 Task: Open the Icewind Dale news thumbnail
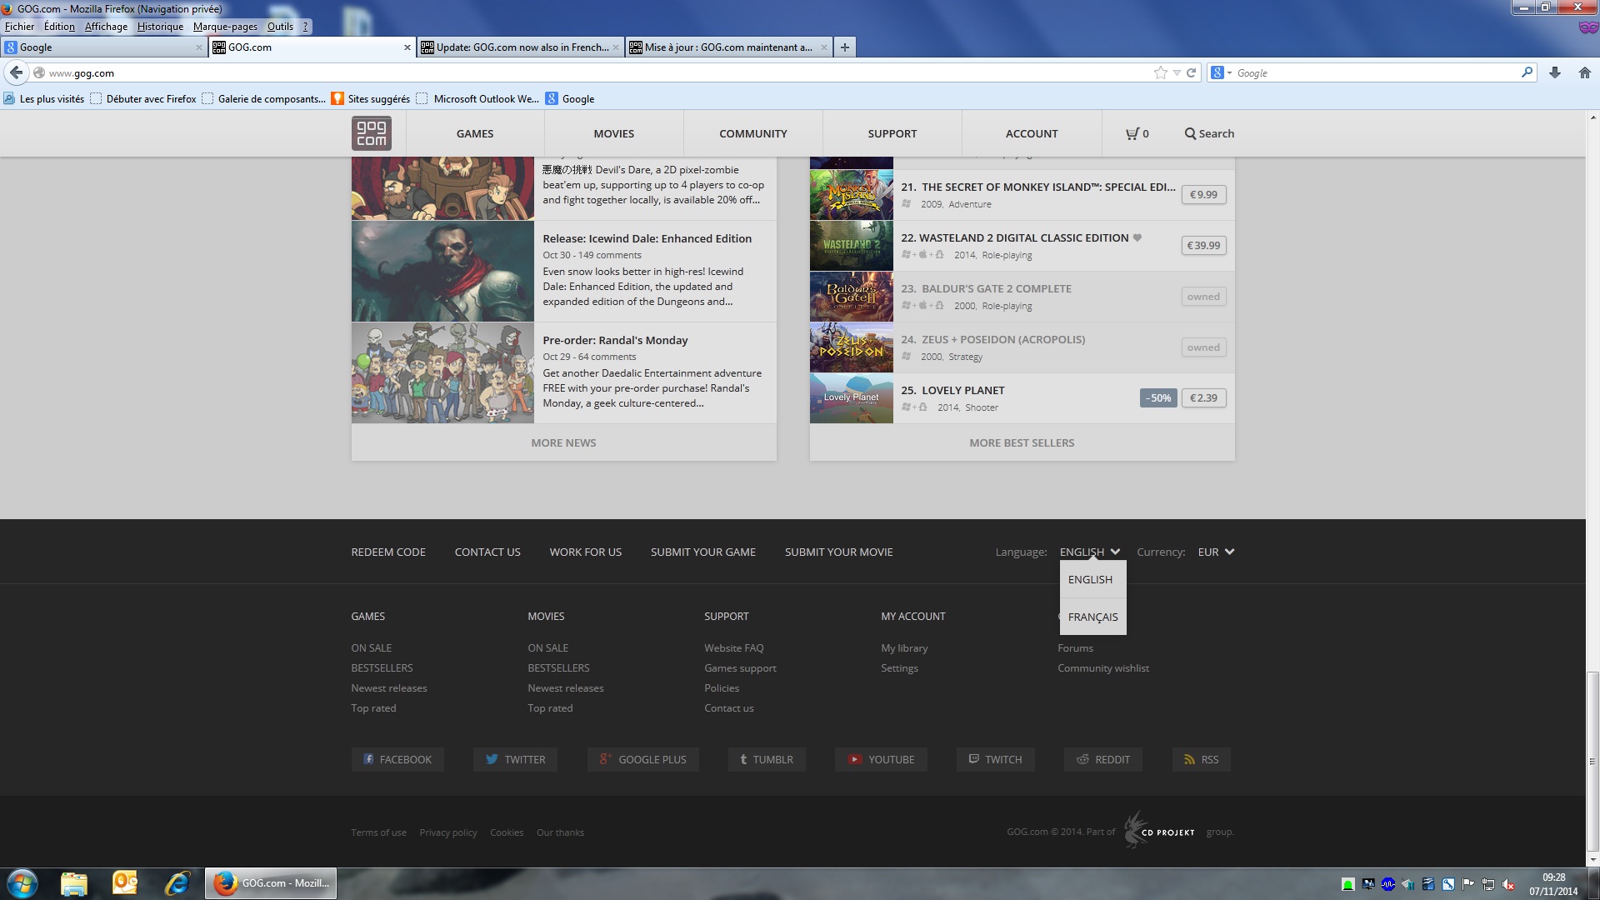(442, 272)
